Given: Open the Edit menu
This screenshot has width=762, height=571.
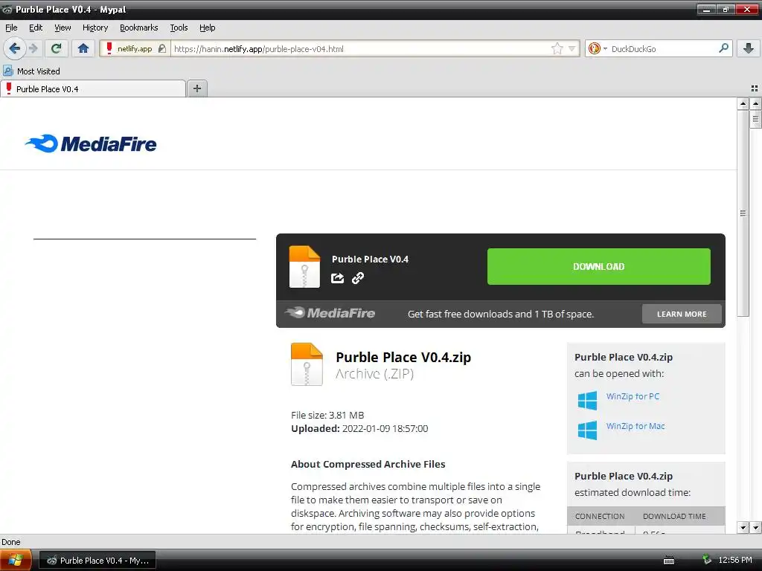Looking at the screenshot, I should 36,28.
